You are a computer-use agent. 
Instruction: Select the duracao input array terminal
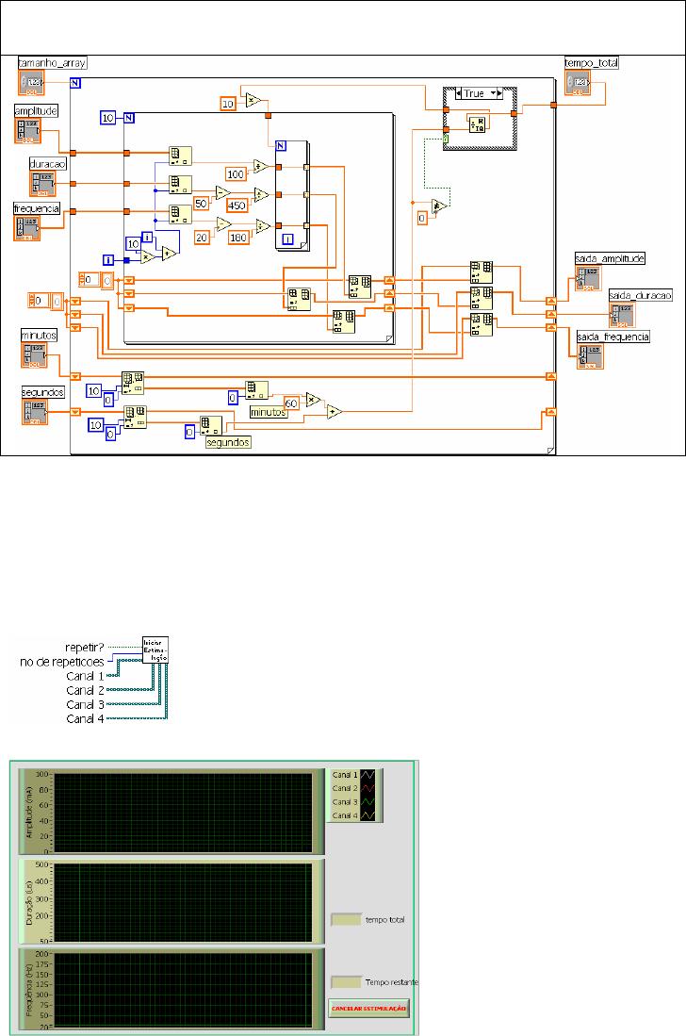41,184
